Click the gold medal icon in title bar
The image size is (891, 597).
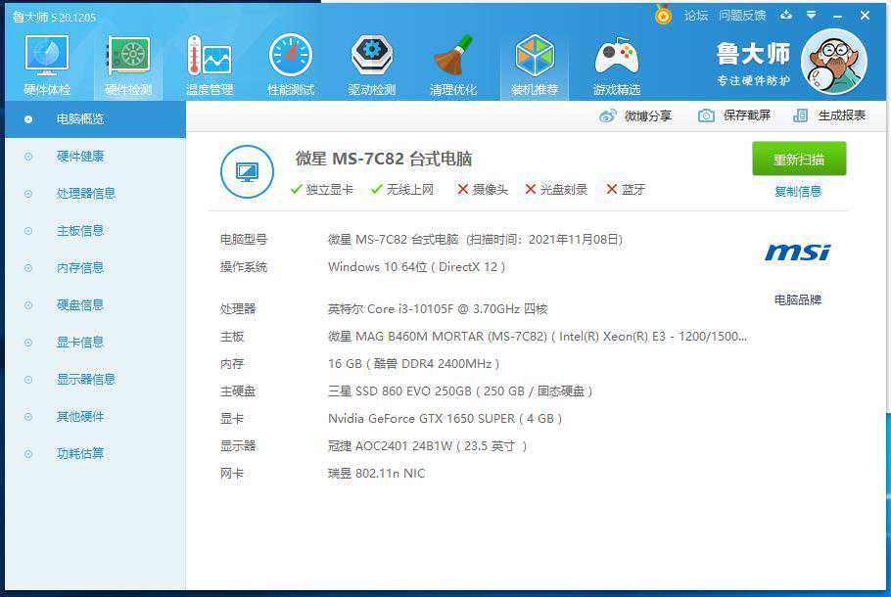[664, 15]
